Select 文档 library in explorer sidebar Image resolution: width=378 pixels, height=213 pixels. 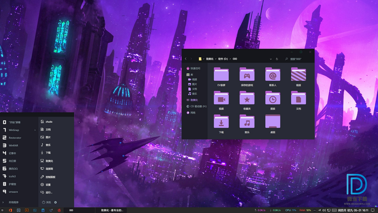click(x=193, y=89)
